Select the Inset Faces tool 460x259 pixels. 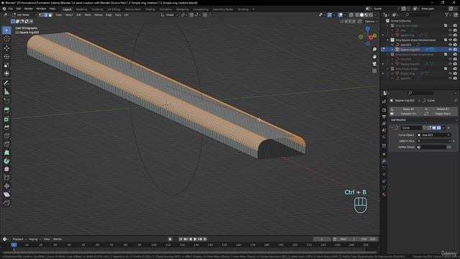(6, 119)
